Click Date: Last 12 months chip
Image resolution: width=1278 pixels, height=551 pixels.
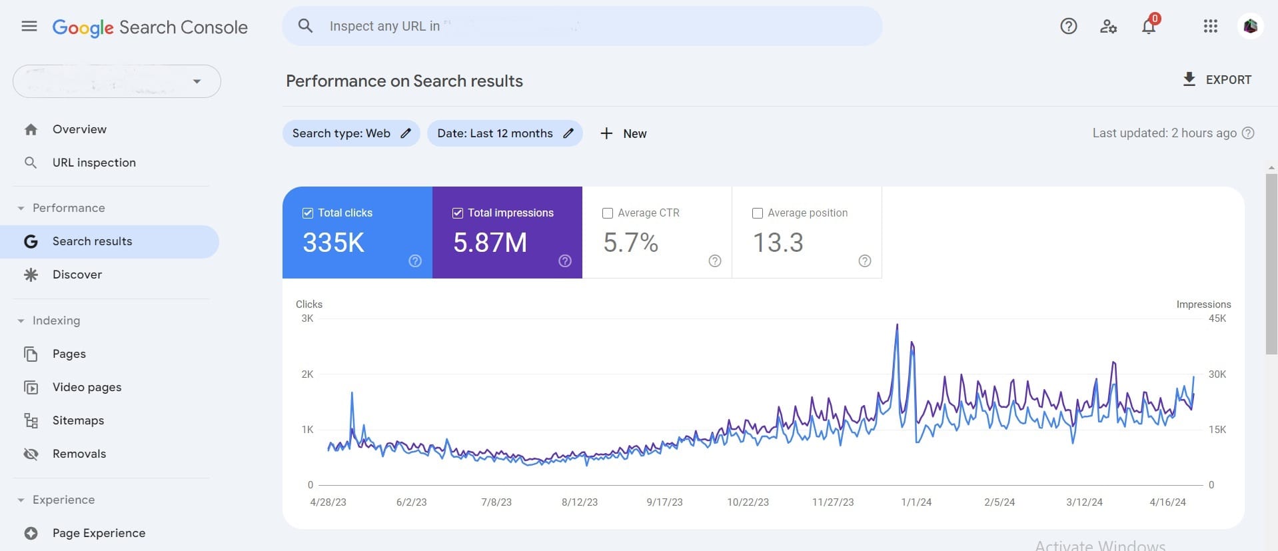pos(505,133)
